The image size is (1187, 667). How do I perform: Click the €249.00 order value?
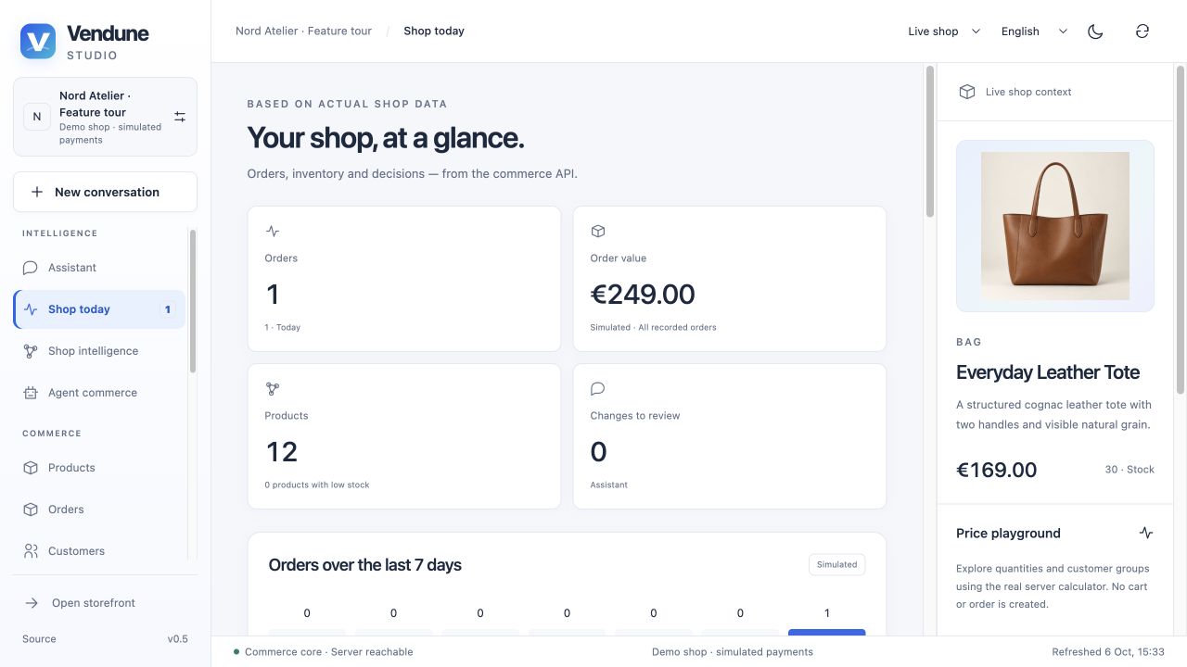(643, 295)
